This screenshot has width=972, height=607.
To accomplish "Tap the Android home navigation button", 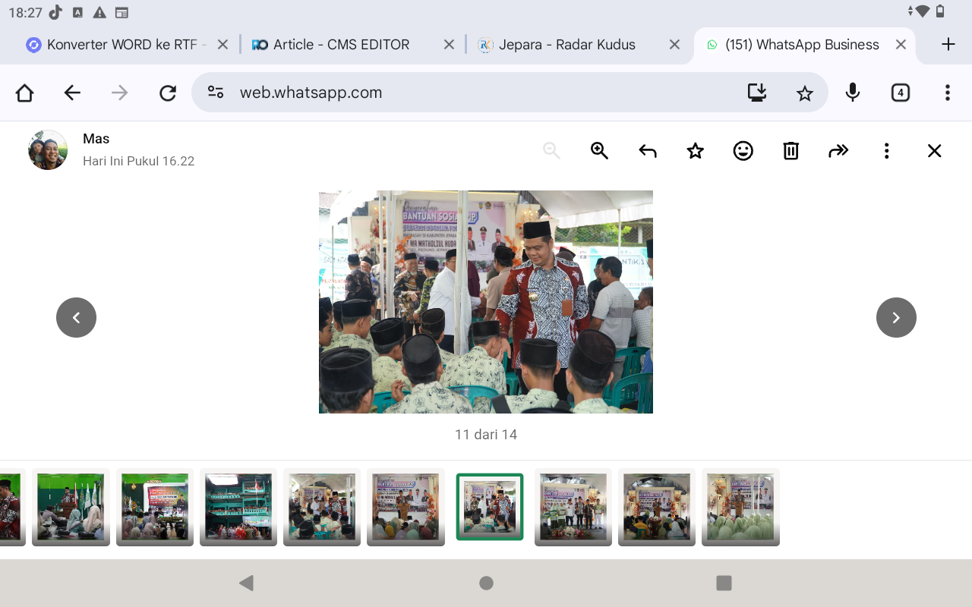I will [486, 583].
